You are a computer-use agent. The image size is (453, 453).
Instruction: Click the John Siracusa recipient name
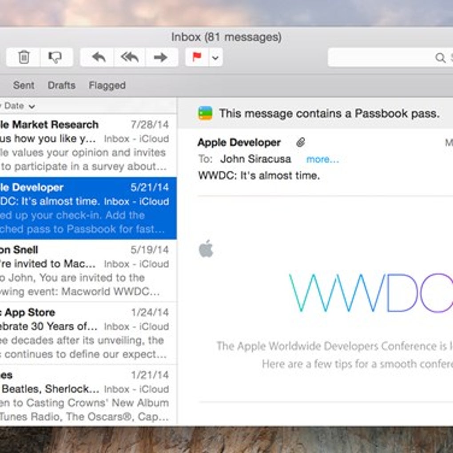pos(255,159)
